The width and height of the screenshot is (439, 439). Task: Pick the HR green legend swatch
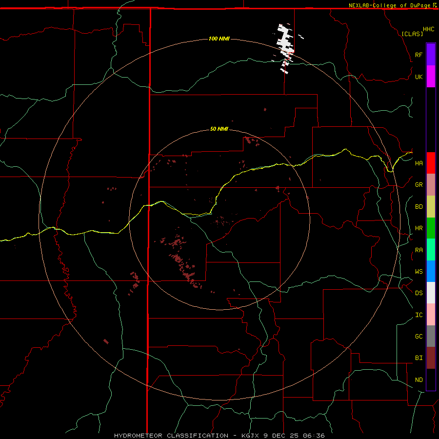click(431, 228)
